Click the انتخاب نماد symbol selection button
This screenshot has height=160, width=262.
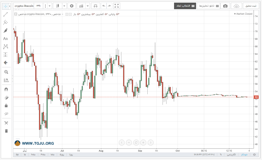[185, 6]
